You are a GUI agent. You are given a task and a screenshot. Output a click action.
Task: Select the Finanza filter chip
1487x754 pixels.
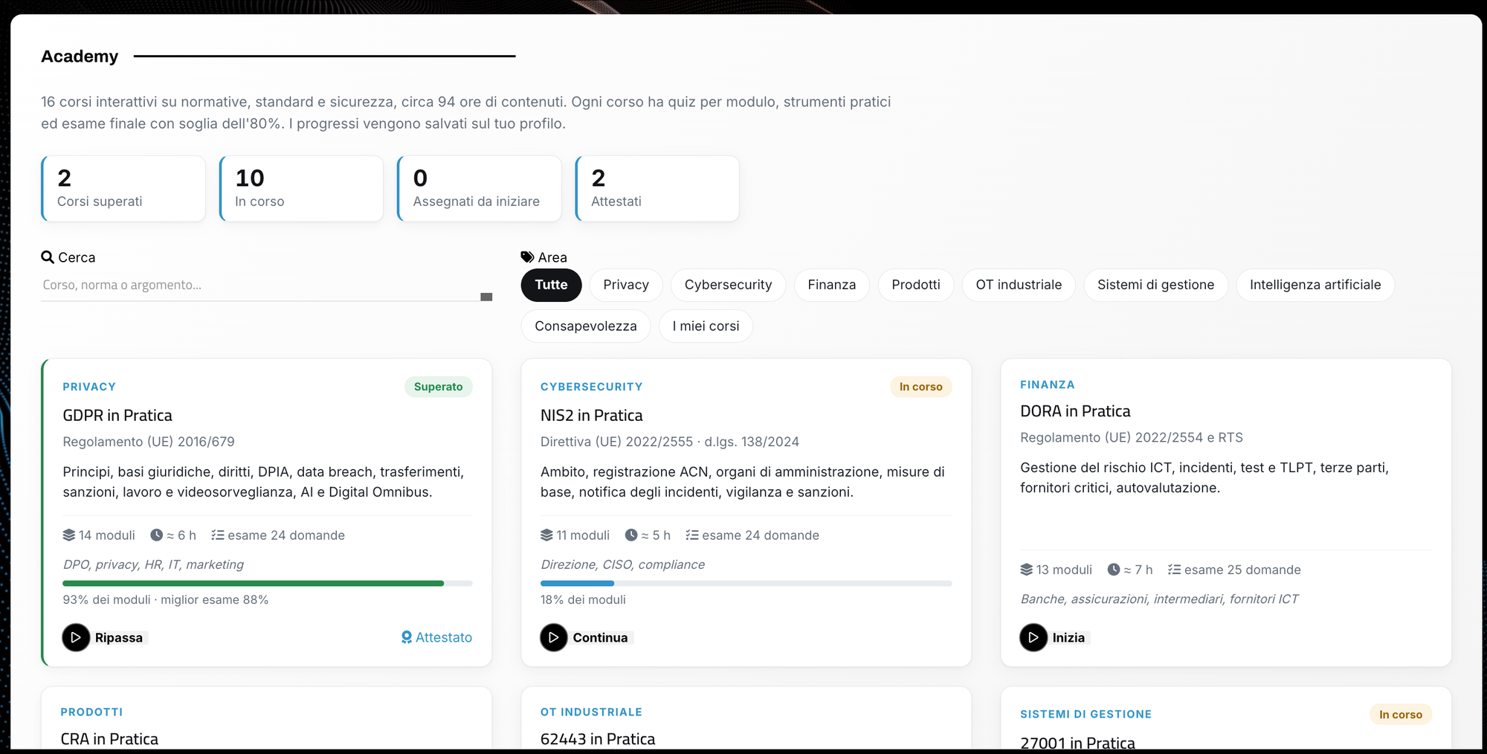[x=832, y=285]
